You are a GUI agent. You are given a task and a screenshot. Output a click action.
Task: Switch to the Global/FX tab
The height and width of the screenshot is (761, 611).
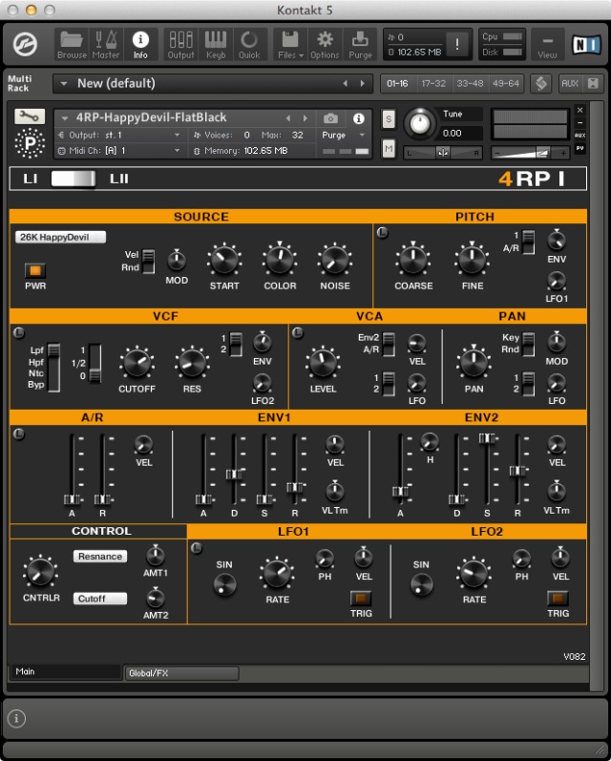coord(181,673)
